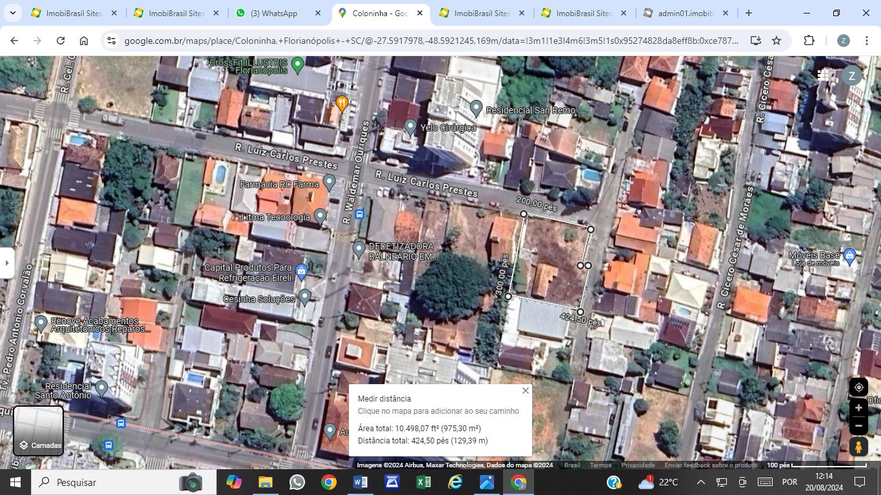
Task: Open the Camadas layers switcher
Action: click(39, 431)
